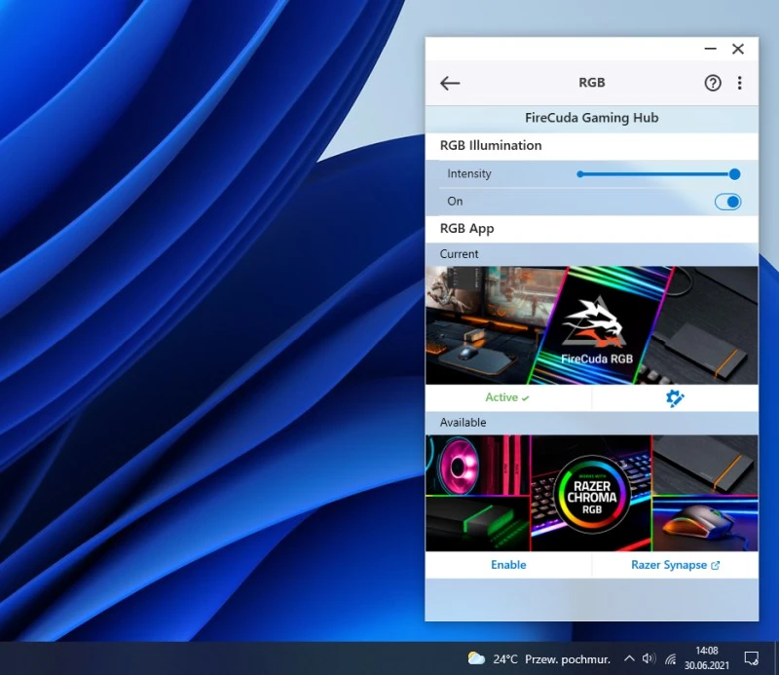This screenshot has height=675, width=779.
Task: Open the taskbar volume speaker icon
Action: pyautogui.click(x=649, y=658)
